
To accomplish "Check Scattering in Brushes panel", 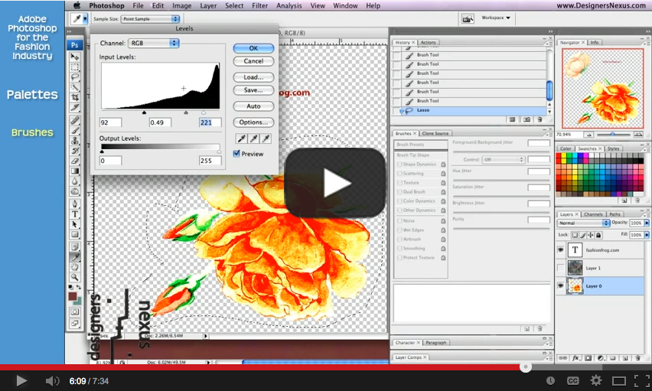I will pos(399,174).
